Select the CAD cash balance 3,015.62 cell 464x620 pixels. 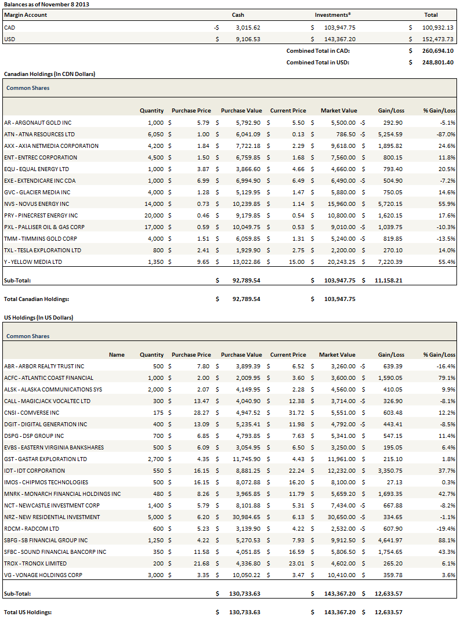pos(248,27)
